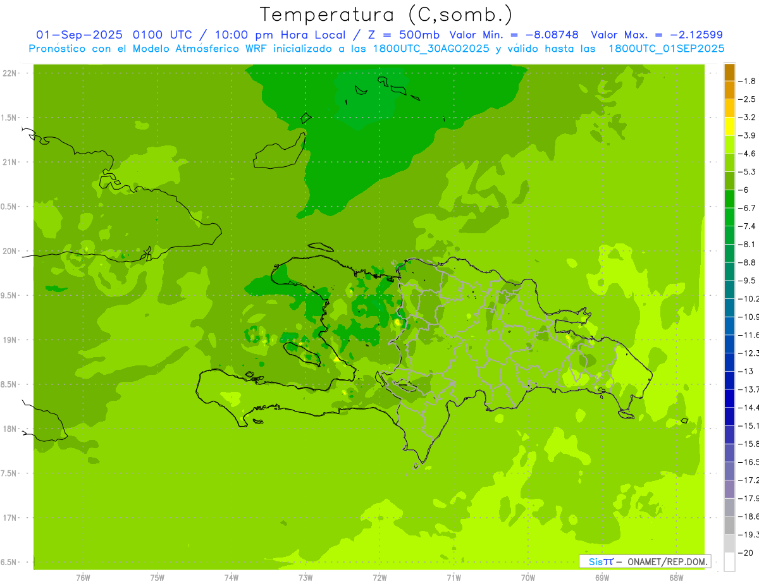Click the title "Temperatura (C,somb.)"
The width and height of the screenshot is (759, 586).
coord(386,15)
